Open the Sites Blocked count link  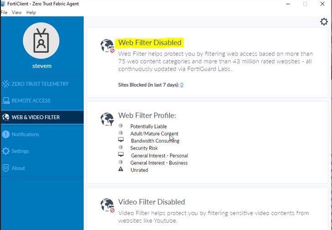(182, 85)
